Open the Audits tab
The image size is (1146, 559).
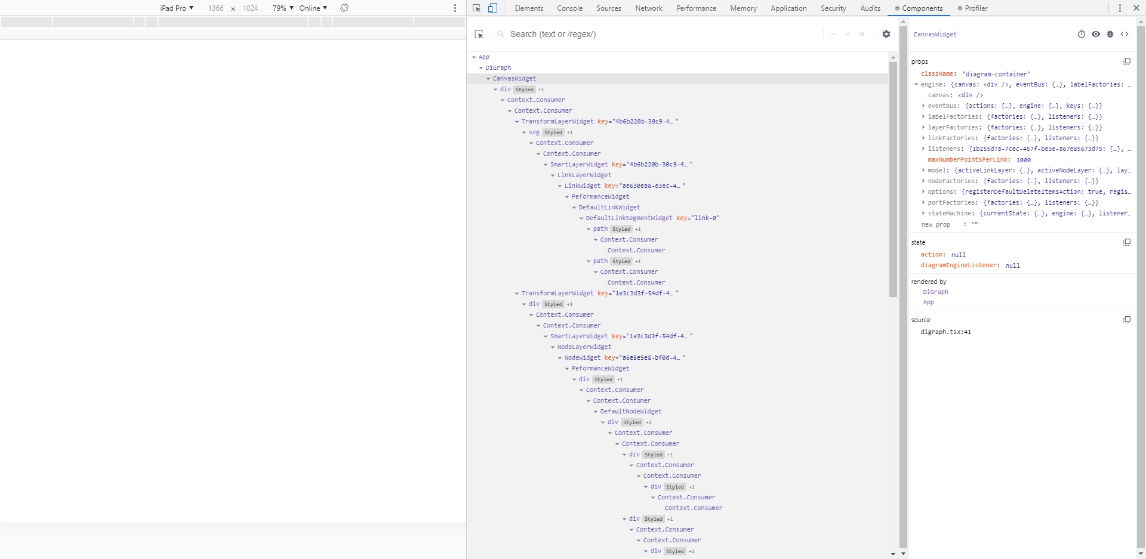870,8
